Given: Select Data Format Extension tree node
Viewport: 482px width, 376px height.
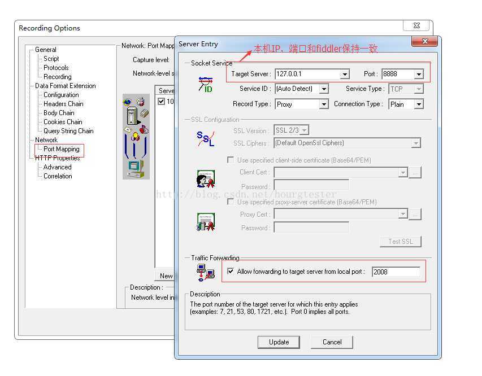Looking at the screenshot, I should tap(65, 86).
